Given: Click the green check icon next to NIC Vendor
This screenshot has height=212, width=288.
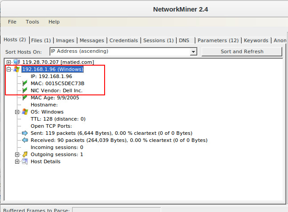Looking at the screenshot, I should pos(25,90).
